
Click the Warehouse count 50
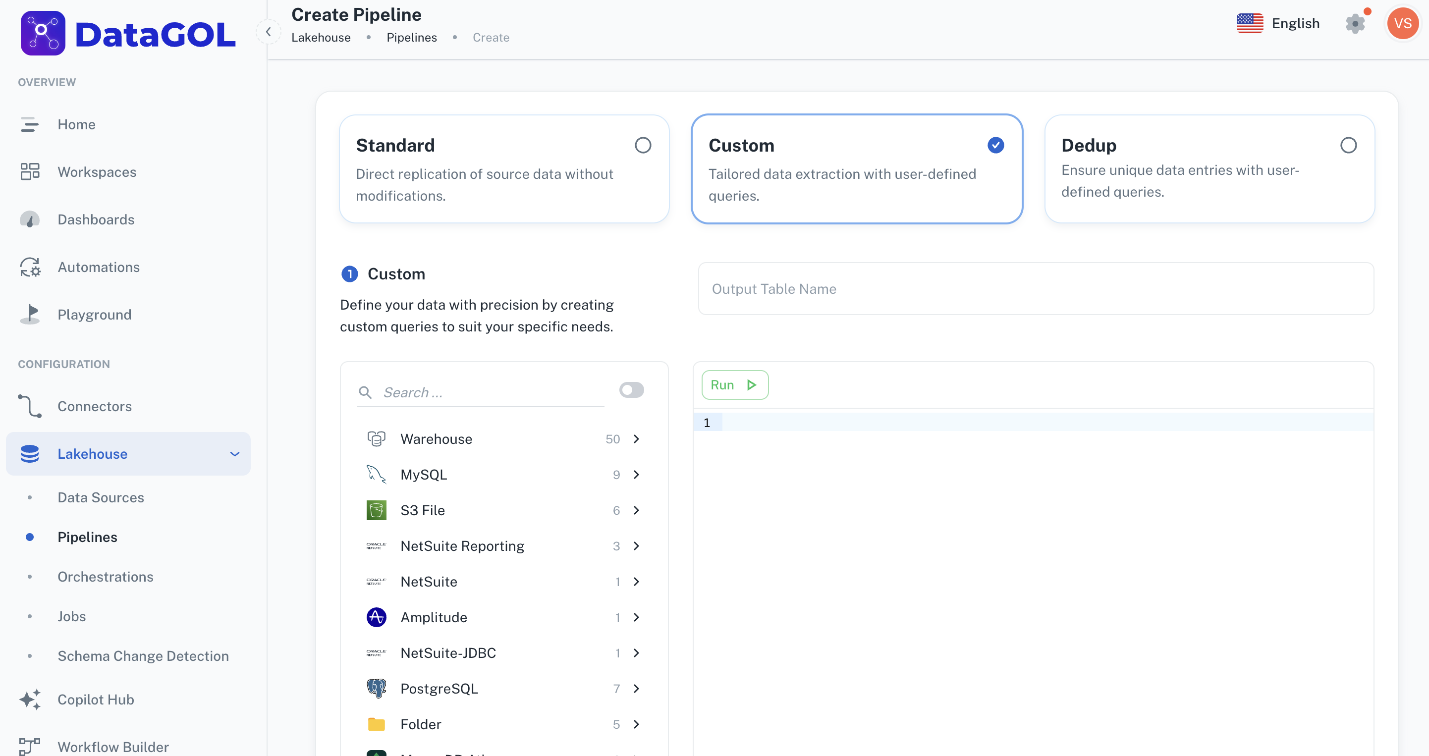pyautogui.click(x=612, y=439)
